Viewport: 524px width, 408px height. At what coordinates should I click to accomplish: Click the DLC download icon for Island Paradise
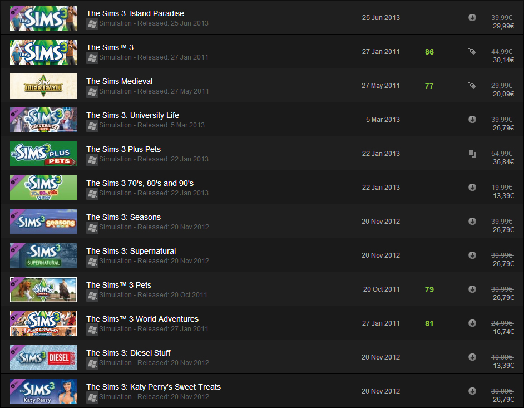tap(472, 17)
